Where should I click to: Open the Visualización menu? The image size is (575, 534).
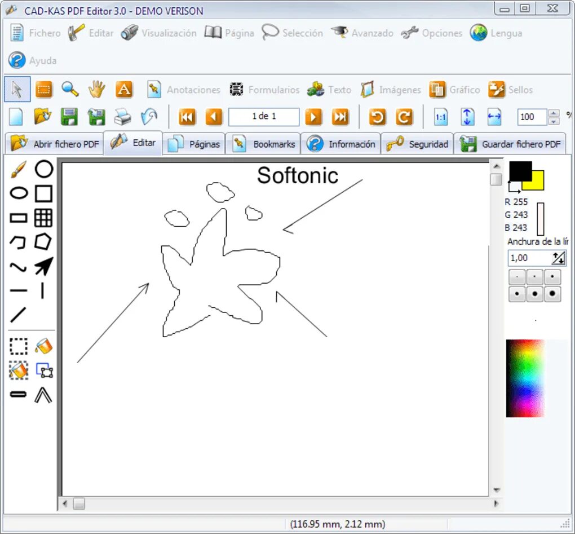pyautogui.click(x=158, y=33)
